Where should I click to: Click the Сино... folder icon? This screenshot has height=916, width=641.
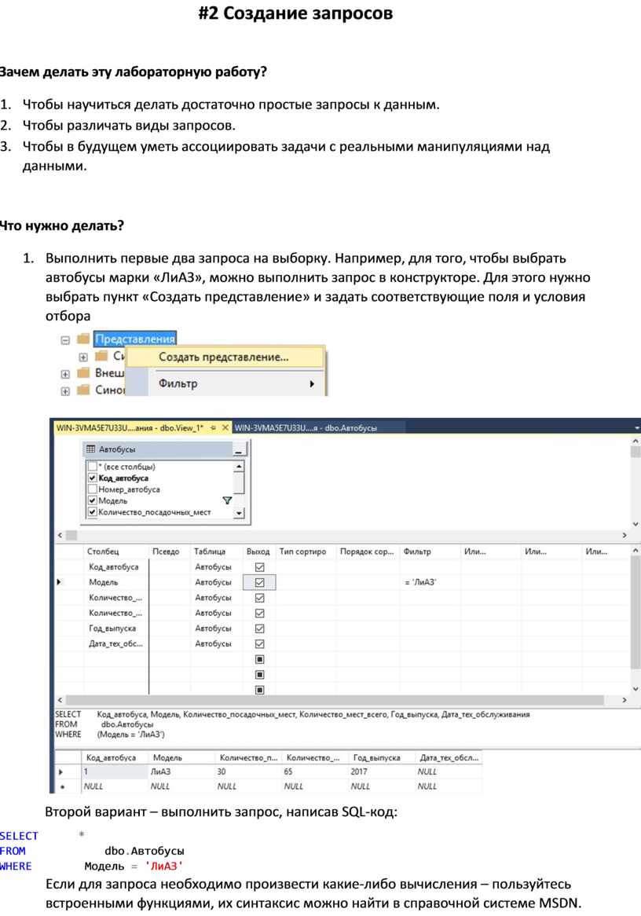click(83, 389)
